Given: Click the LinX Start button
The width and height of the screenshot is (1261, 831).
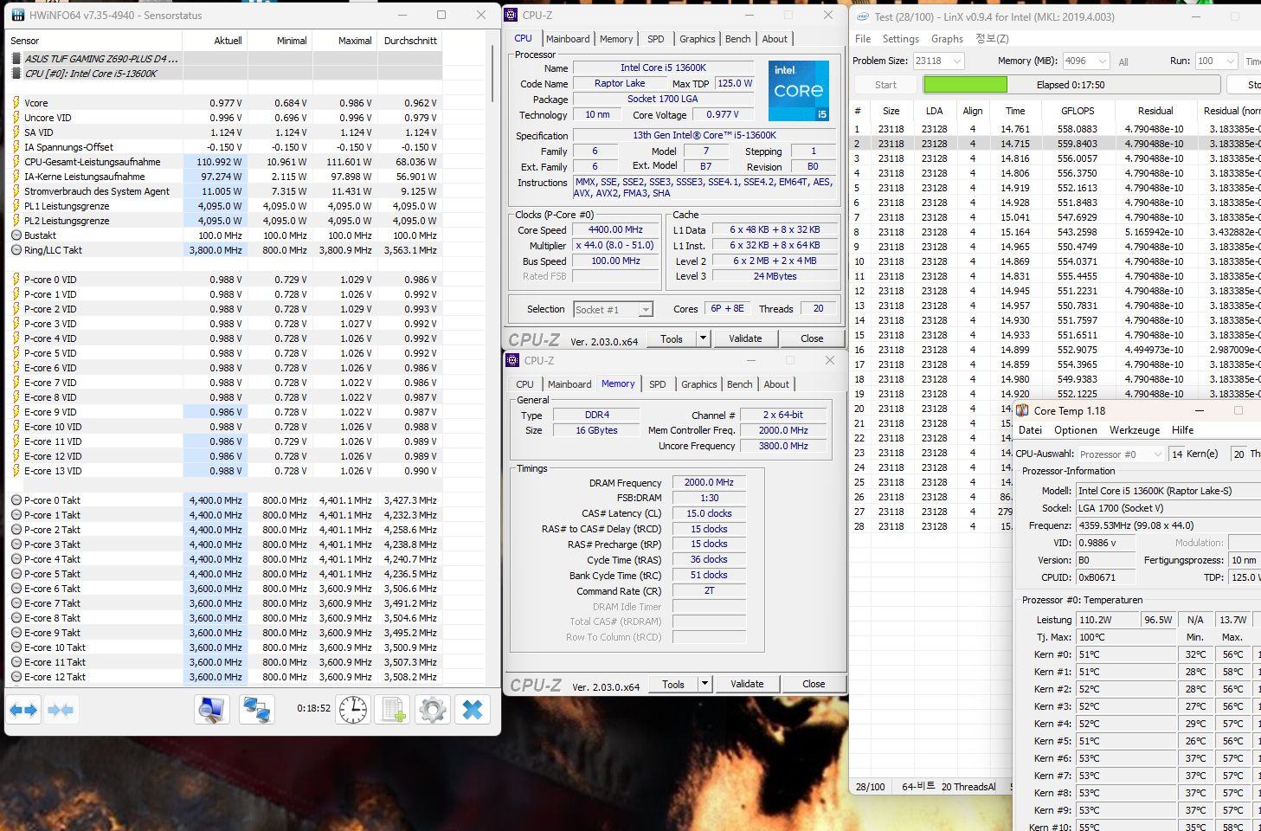Looking at the screenshot, I should click(885, 85).
